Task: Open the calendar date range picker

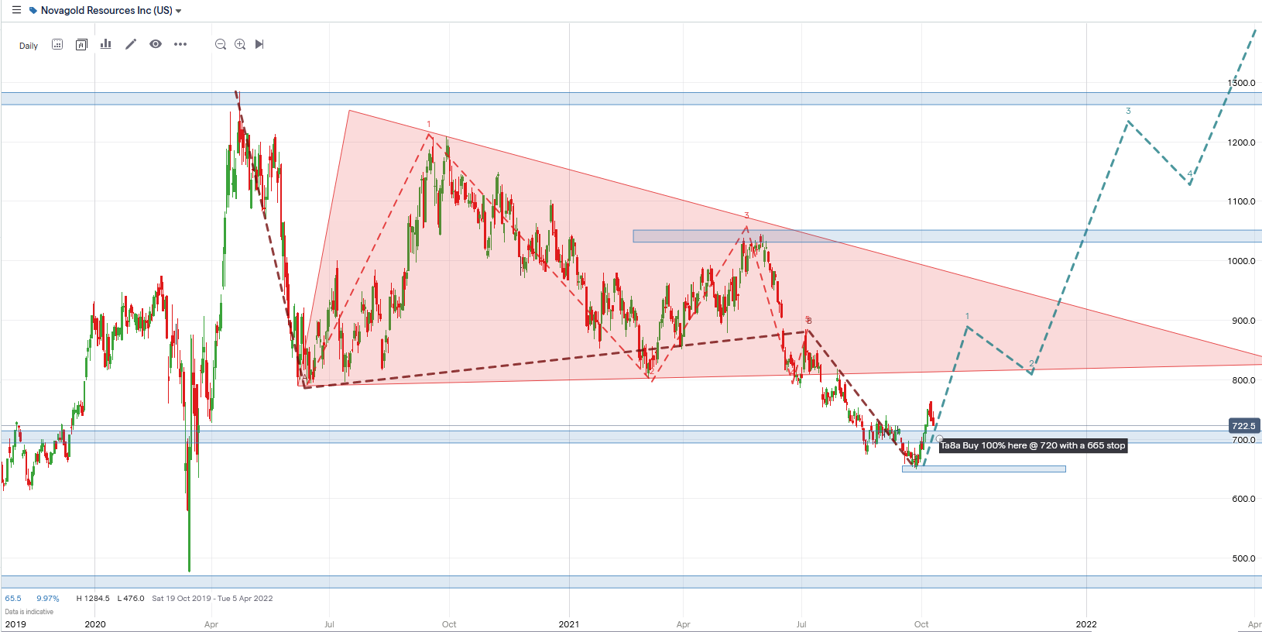Action: click(57, 44)
